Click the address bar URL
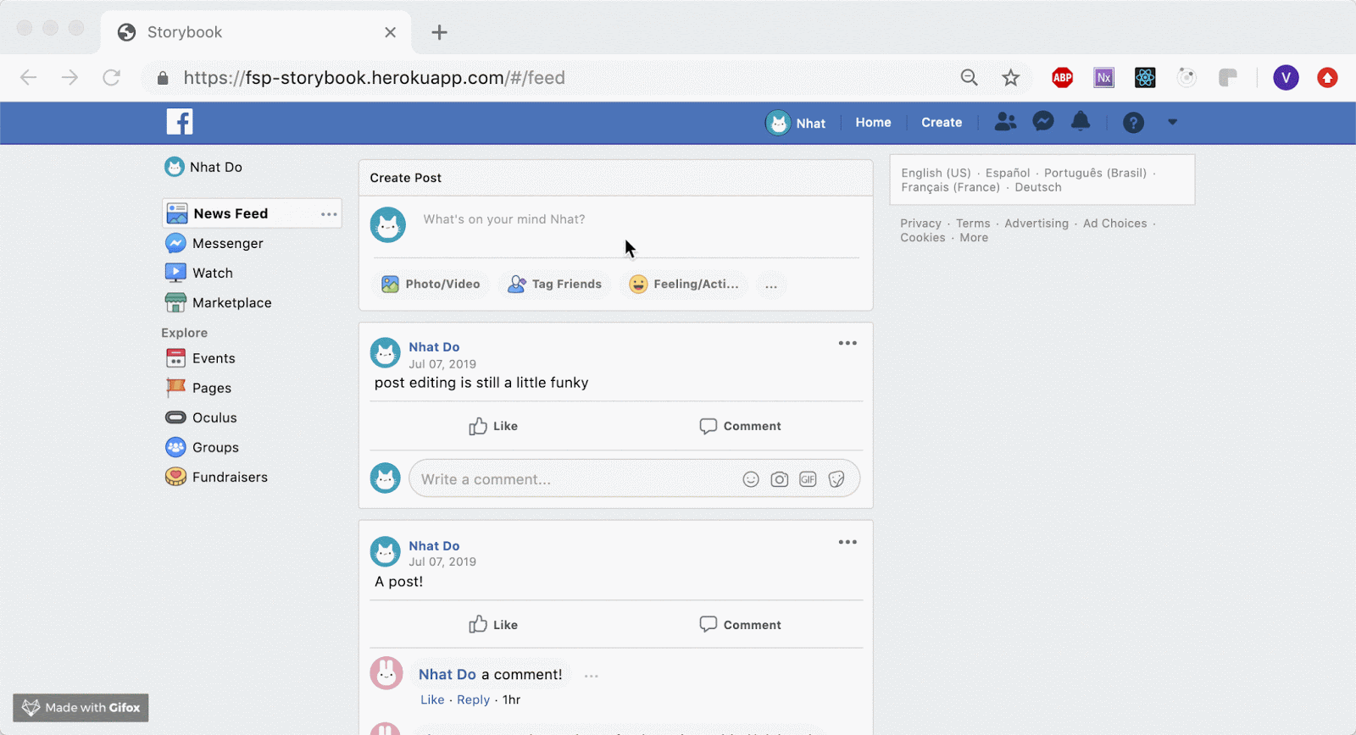1356x735 pixels. (374, 78)
